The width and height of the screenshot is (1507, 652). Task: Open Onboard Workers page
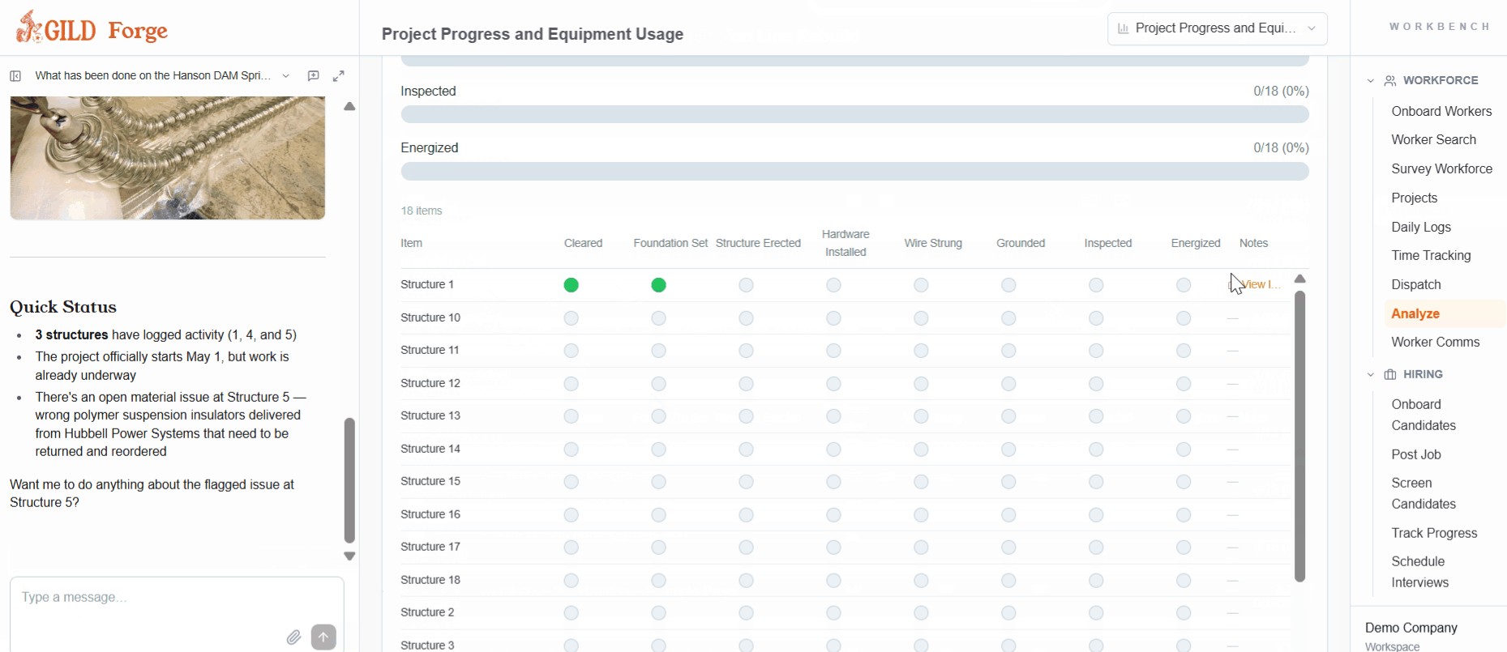[x=1441, y=112]
